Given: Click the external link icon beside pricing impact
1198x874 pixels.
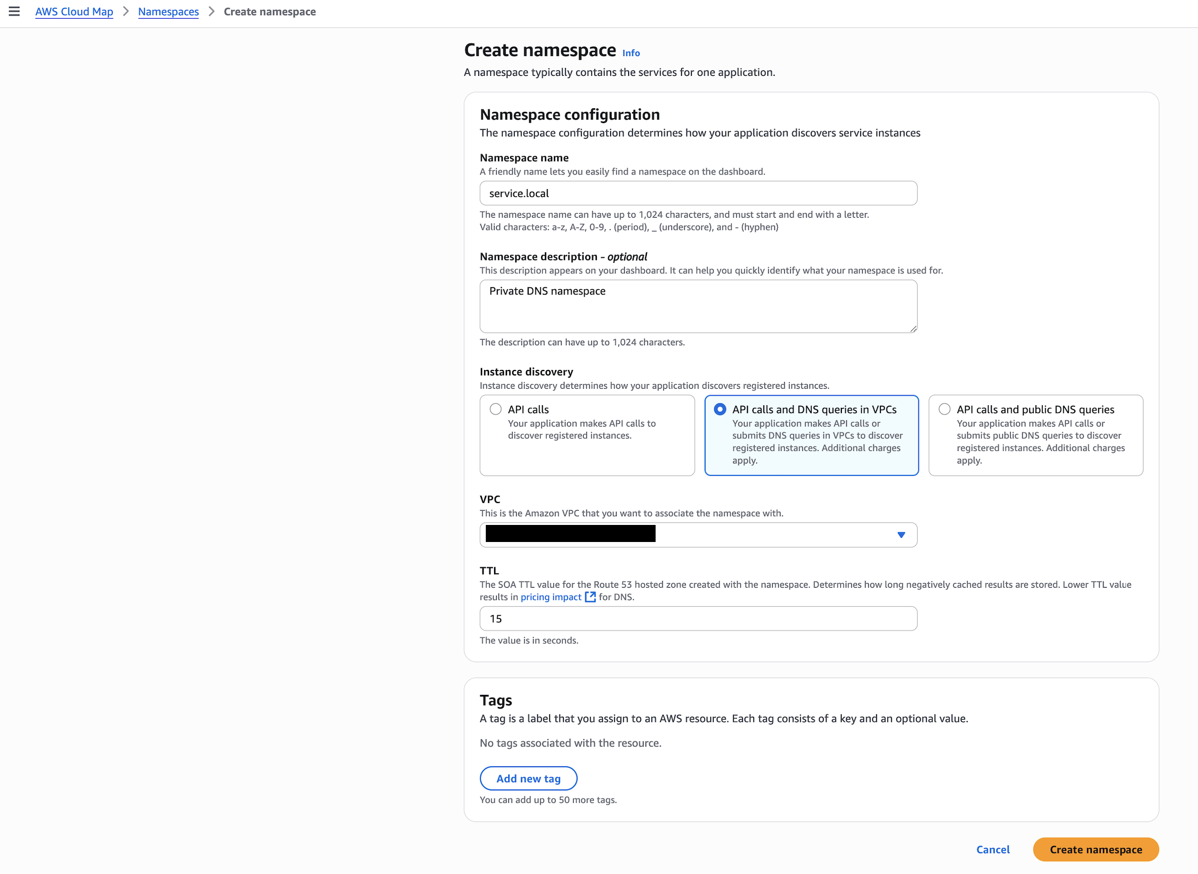Looking at the screenshot, I should point(590,597).
